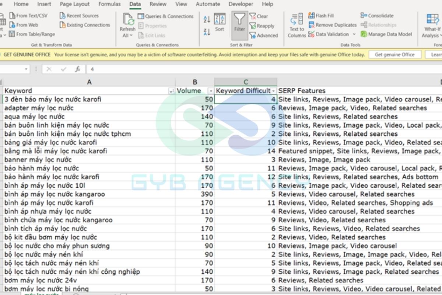Screen dimensions: 442x295
Task: Select cell 'Reviews, Image, Image pack'
Action: click(359, 160)
